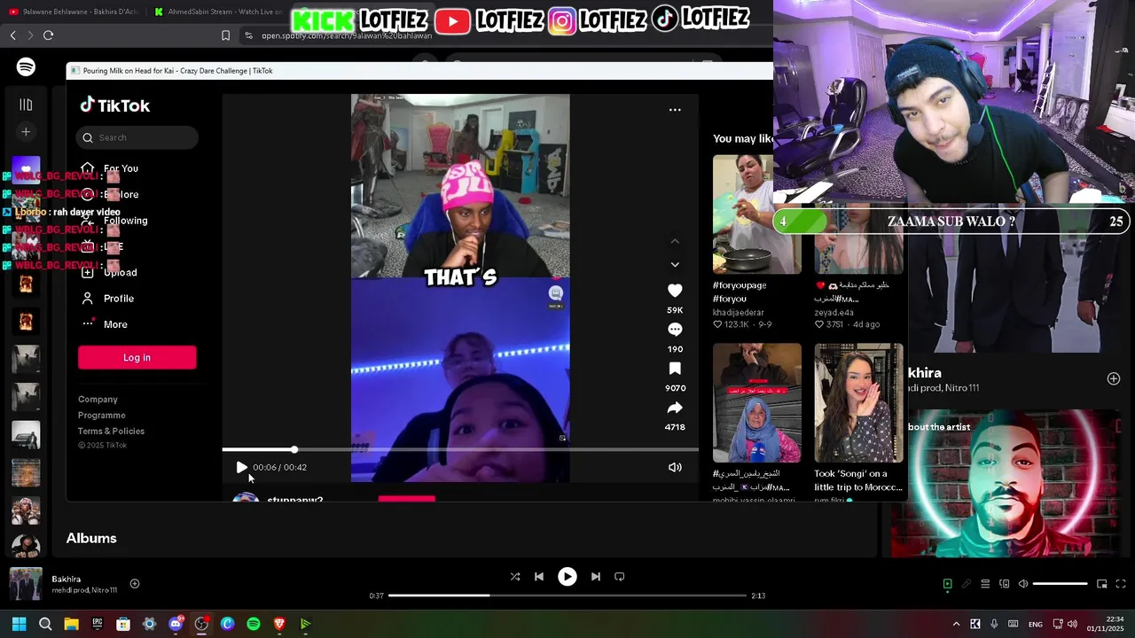Switch to 9alawane Behlawane browser tab
The image size is (1135, 638).
(73, 12)
